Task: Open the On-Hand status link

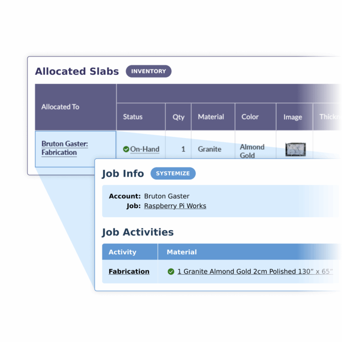Action: pos(145,149)
